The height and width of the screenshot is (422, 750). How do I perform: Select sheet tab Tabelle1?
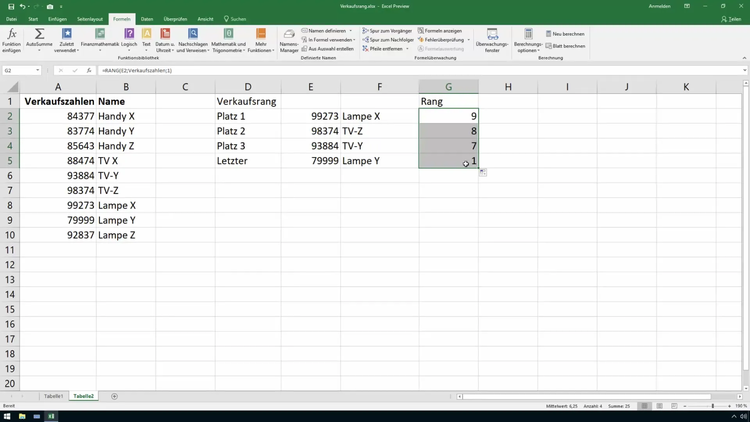(x=54, y=396)
